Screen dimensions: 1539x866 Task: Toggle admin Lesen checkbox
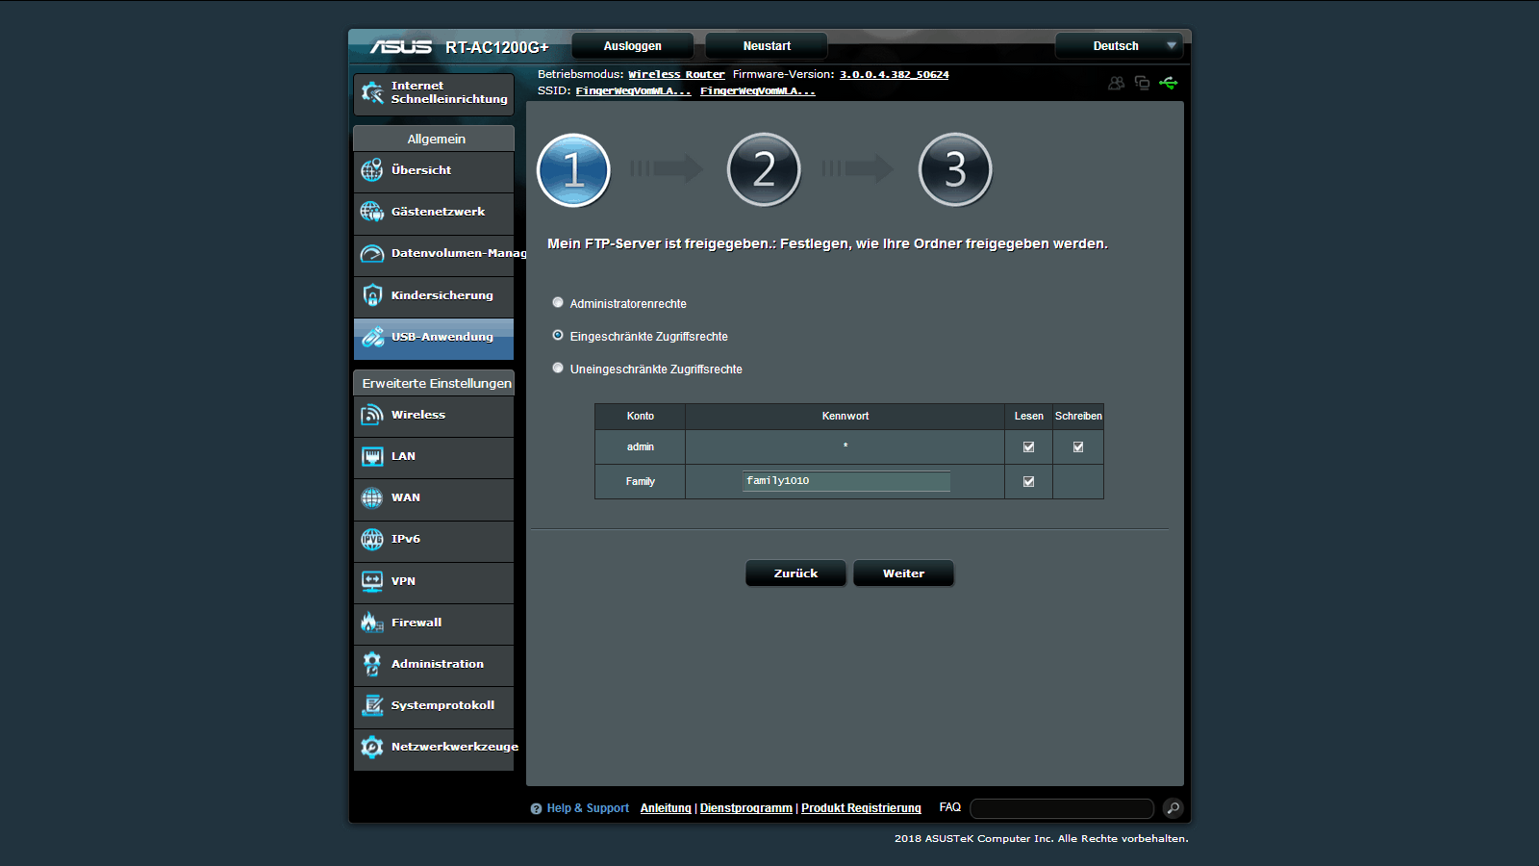(x=1028, y=446)
